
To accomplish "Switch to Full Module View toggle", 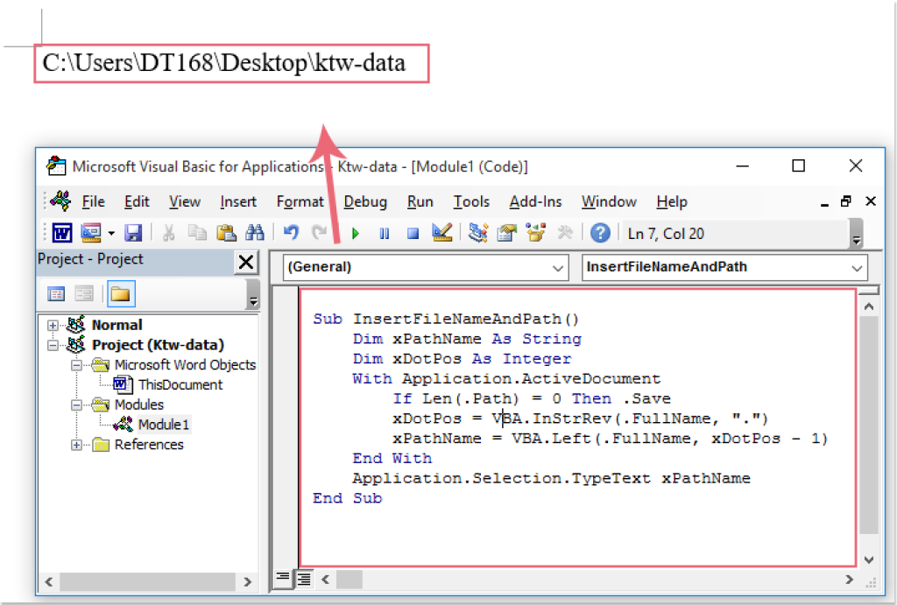I will point(303,578).
